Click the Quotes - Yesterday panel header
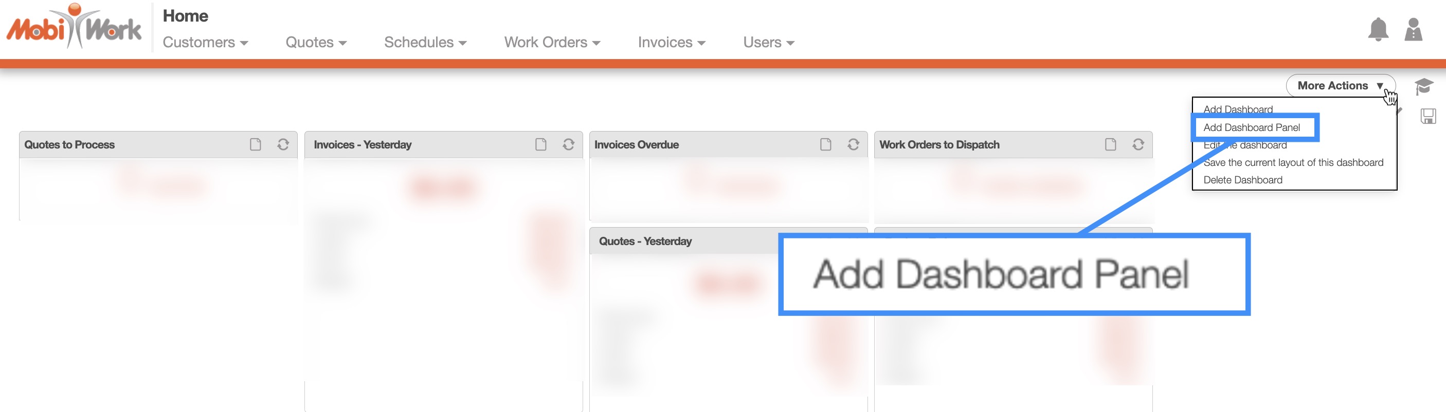Image resolution: width=1446 pixels, height=412 pixels. [x=645, y=241]
